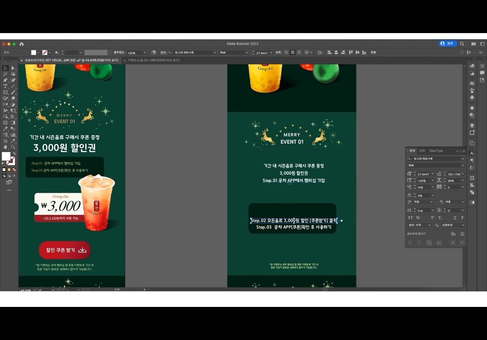Open Bold font style dropdown in Character panel
Screen dimensions: 487x340
click(463, 165)
